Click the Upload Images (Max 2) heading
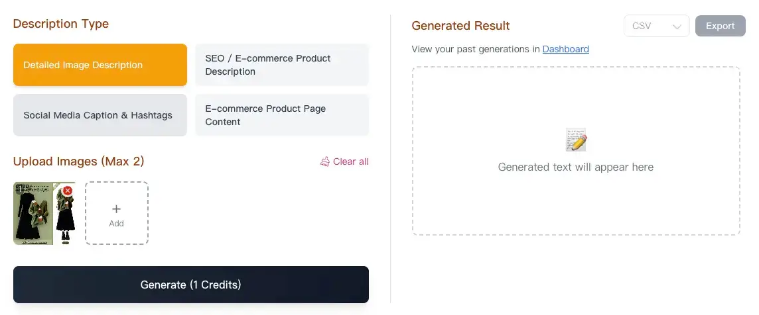 [x=78, y=161]
